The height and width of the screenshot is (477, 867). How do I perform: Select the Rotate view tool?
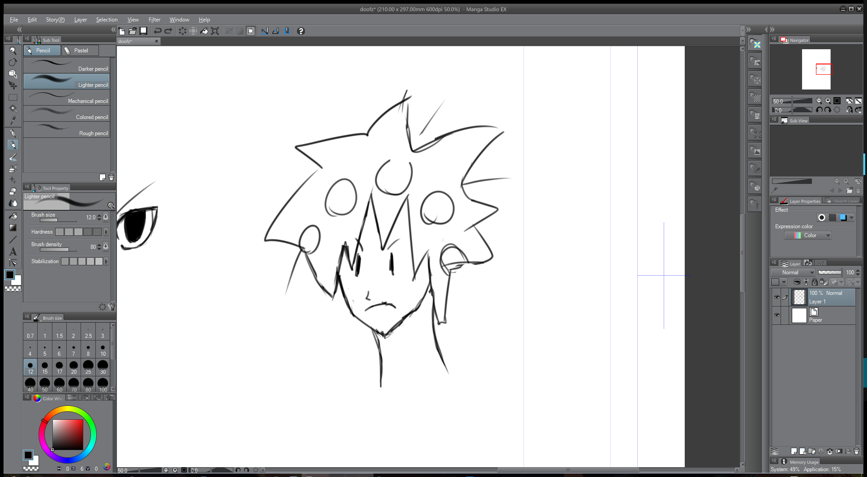tap(13, 62)
